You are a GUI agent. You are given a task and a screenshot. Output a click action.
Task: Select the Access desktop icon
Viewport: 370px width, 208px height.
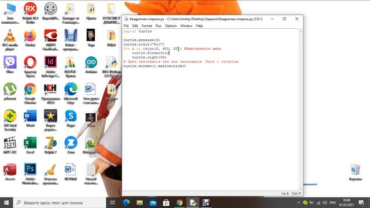pos(10,172)
